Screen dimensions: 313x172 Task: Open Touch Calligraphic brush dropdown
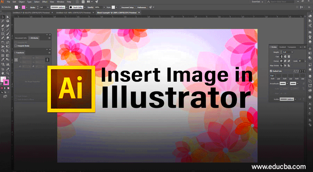(85, 7)
